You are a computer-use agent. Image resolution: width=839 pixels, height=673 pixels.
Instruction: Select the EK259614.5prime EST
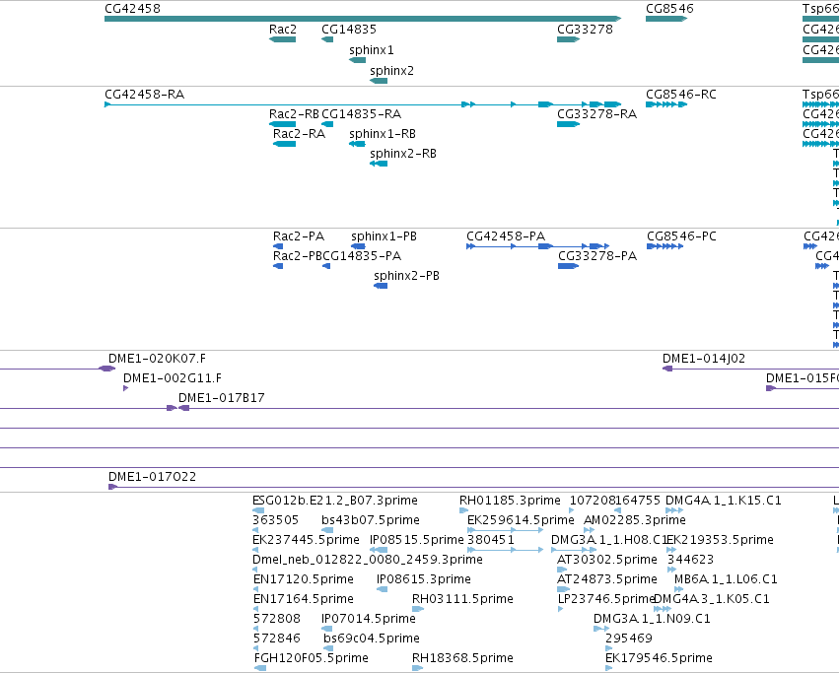pyautogui.click(x=505, y=530)
